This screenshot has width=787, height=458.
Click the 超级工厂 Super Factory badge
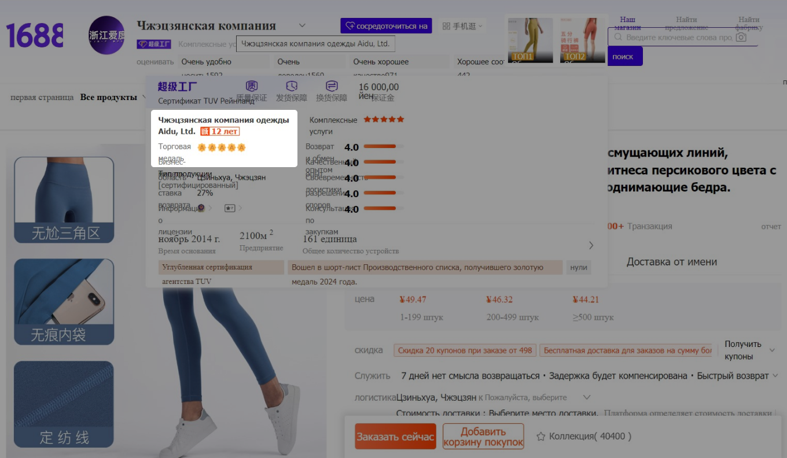tap(154, 43)
